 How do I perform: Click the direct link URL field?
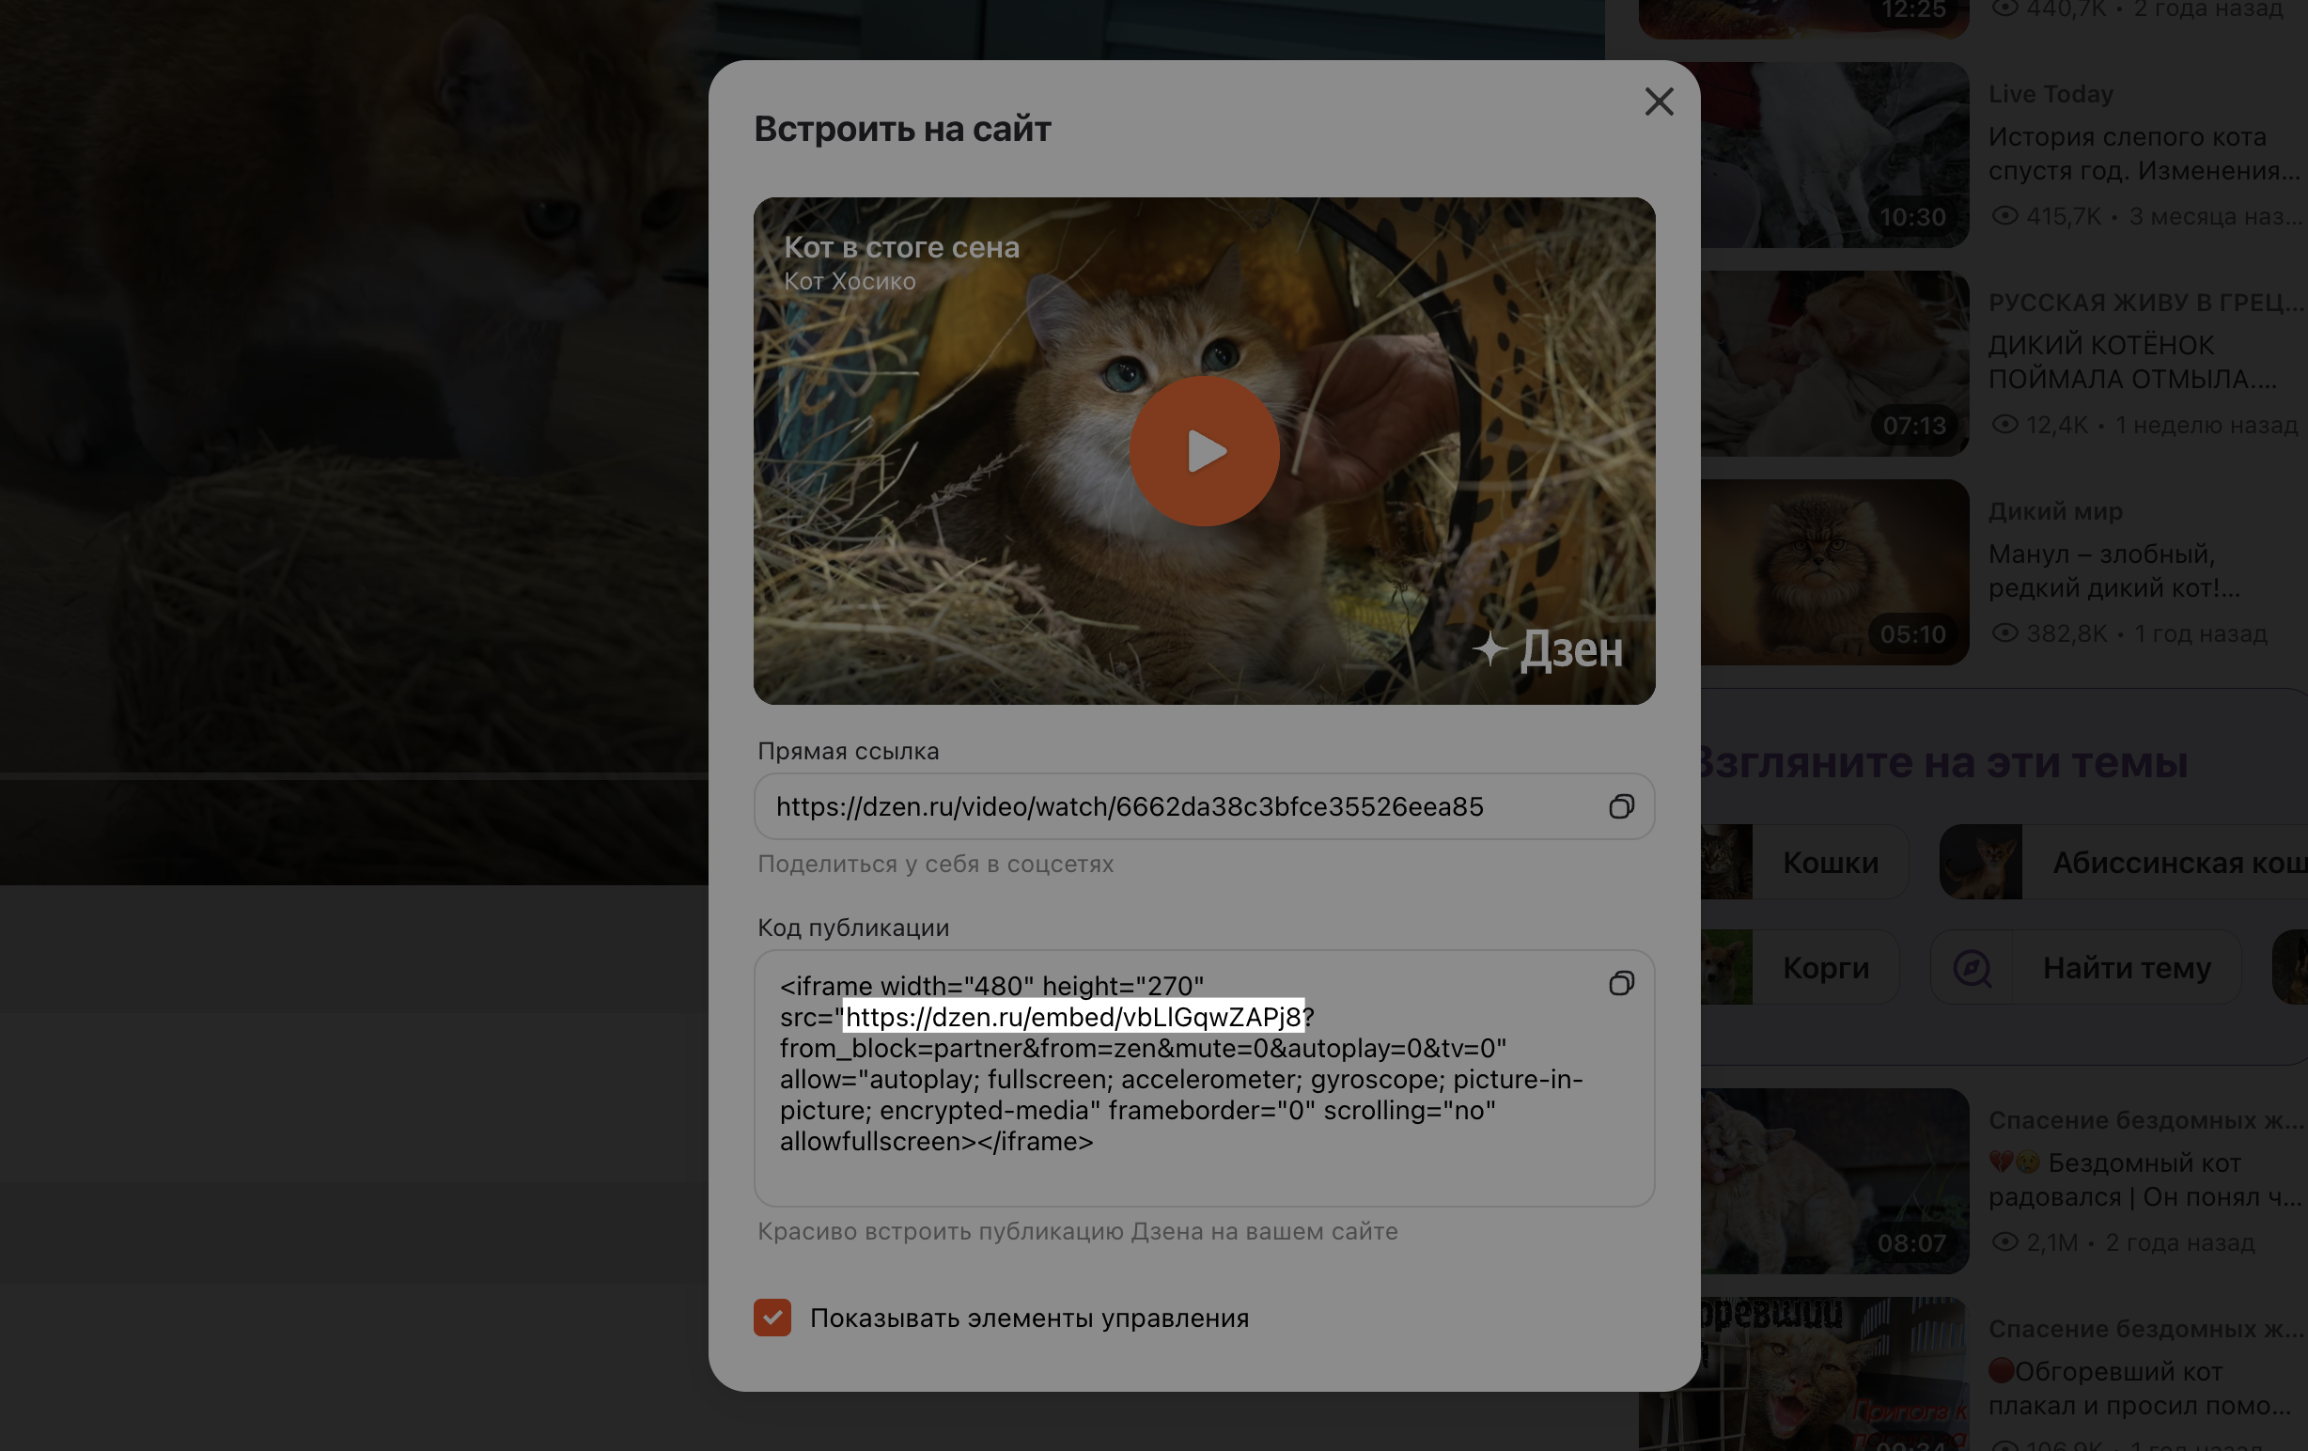point(1204,807)
